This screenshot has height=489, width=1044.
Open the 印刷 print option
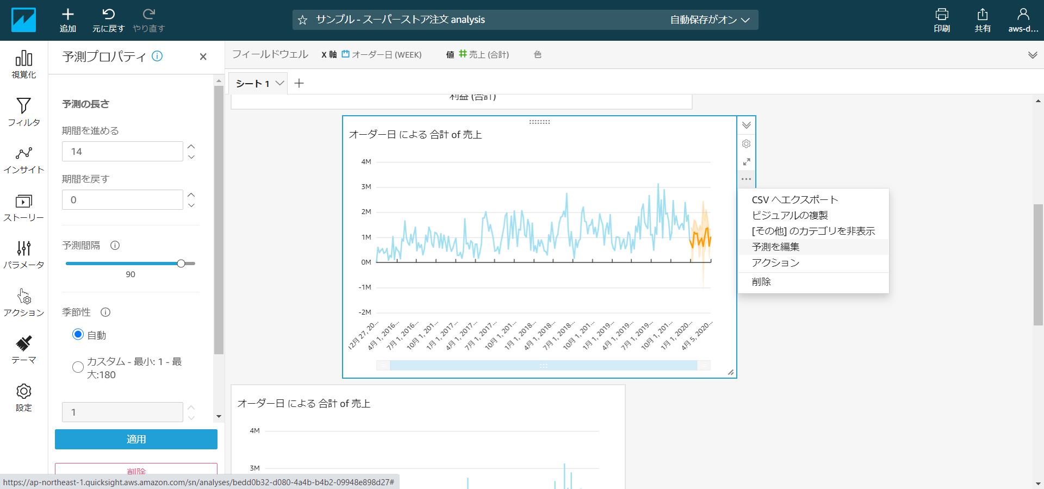click(942, 20)
